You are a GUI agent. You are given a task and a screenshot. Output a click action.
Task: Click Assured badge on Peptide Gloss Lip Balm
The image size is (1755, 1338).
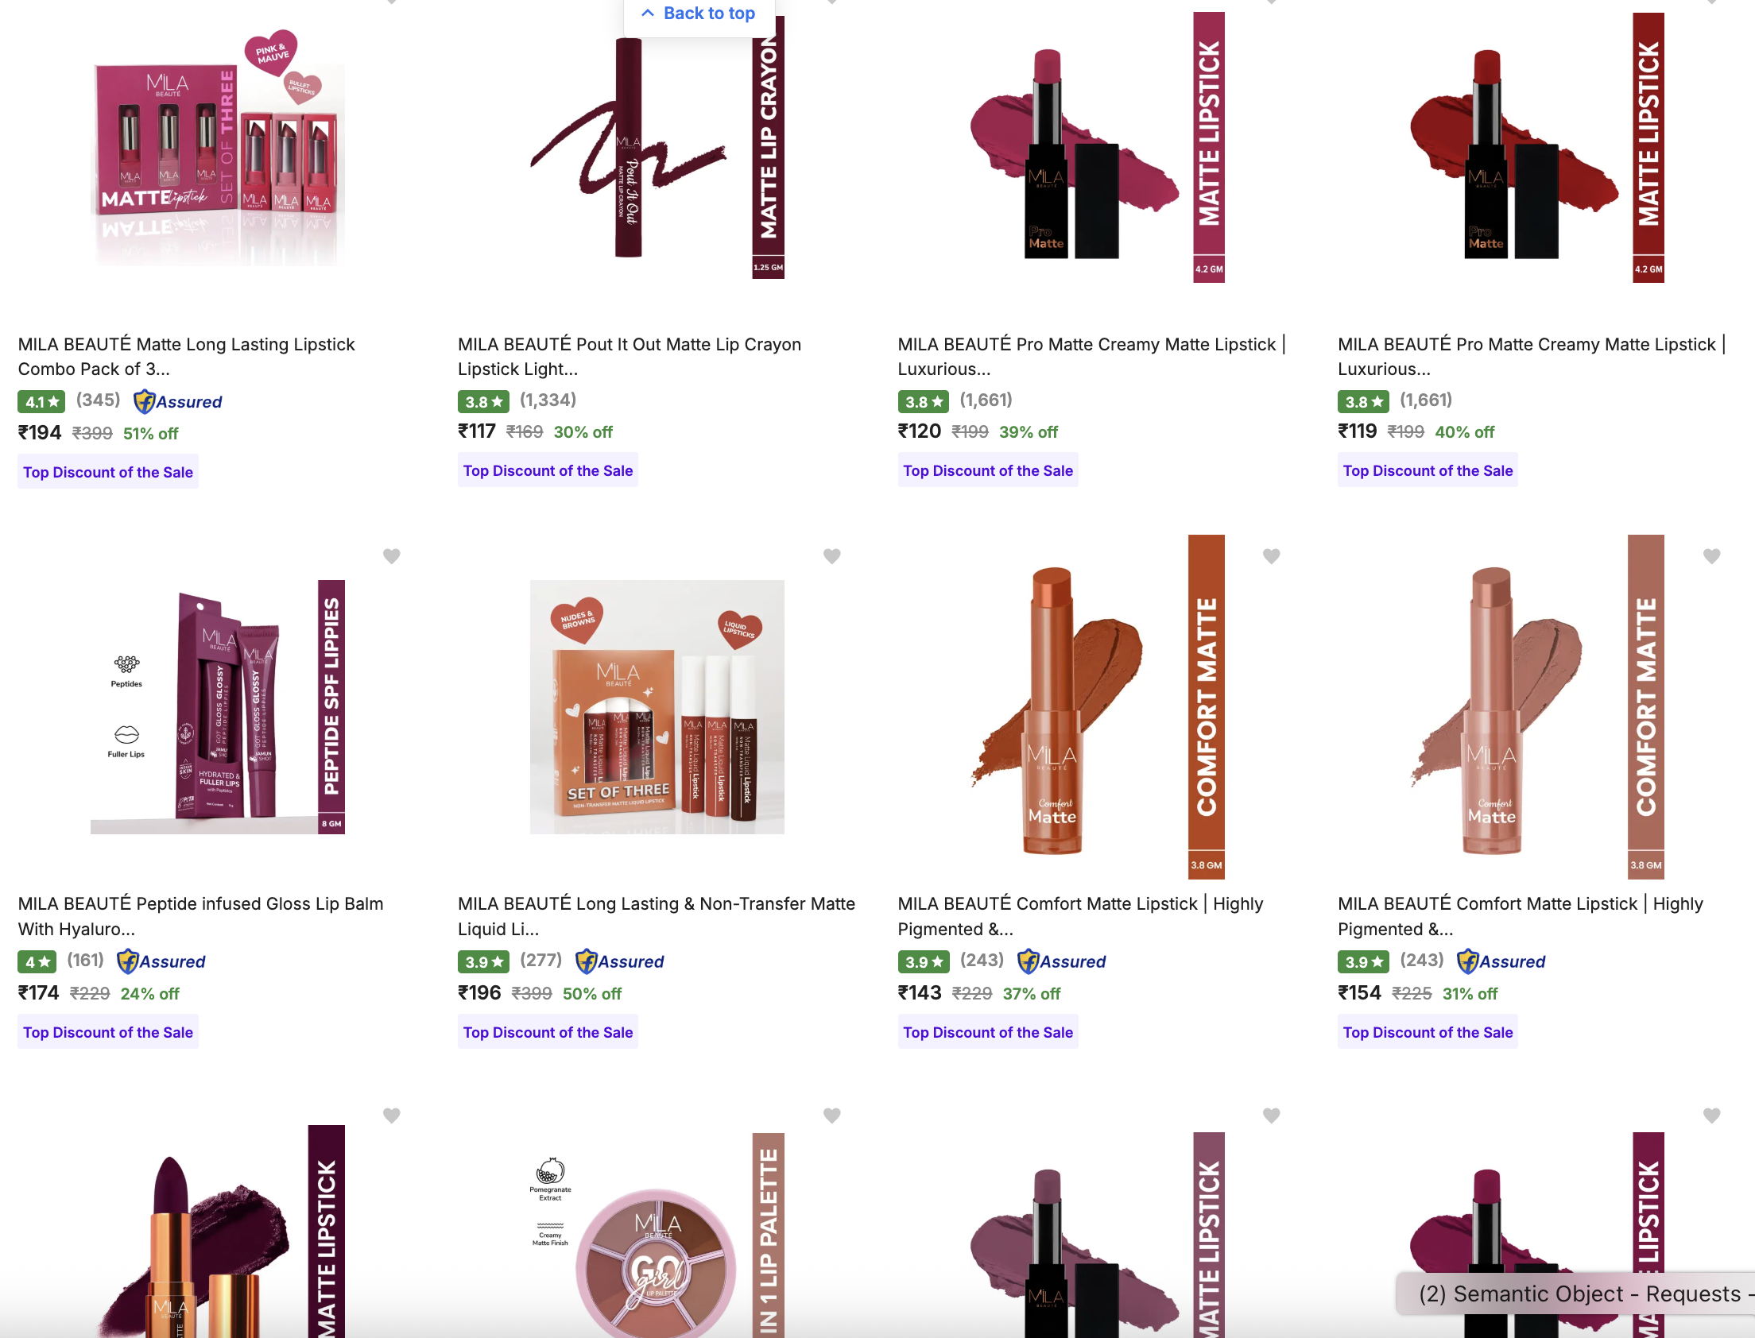click(x=161, y=961)
